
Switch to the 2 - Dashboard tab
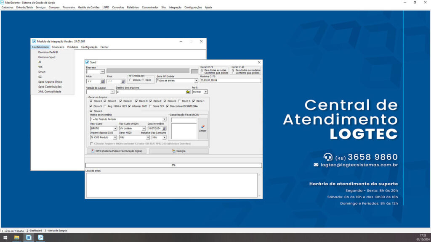pos(35,231)
